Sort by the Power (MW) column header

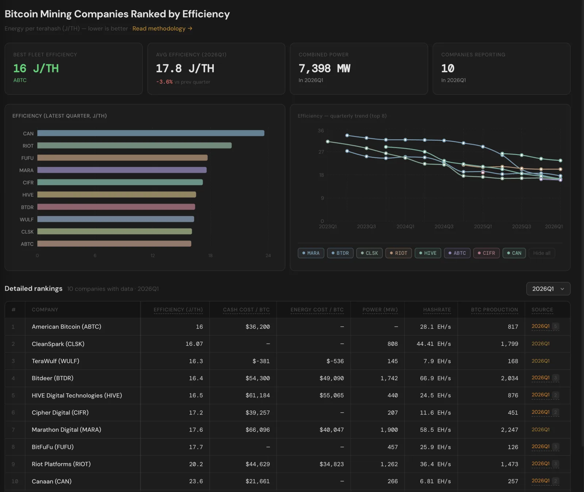click(x=380, y=310)
